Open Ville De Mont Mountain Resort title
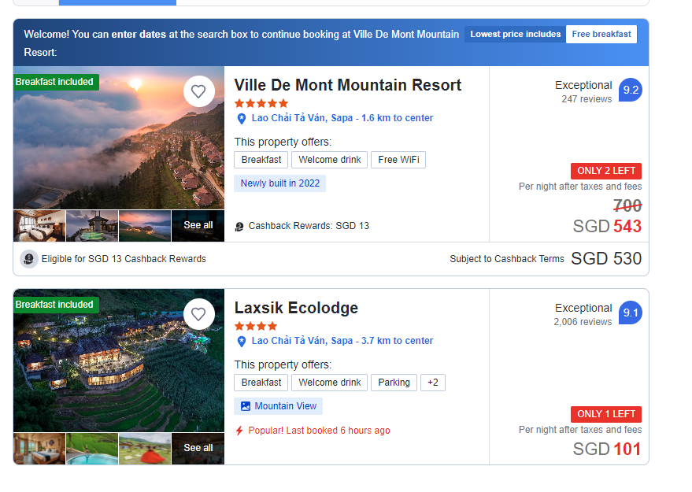This screenshot has width=692, height=492. 348,85
